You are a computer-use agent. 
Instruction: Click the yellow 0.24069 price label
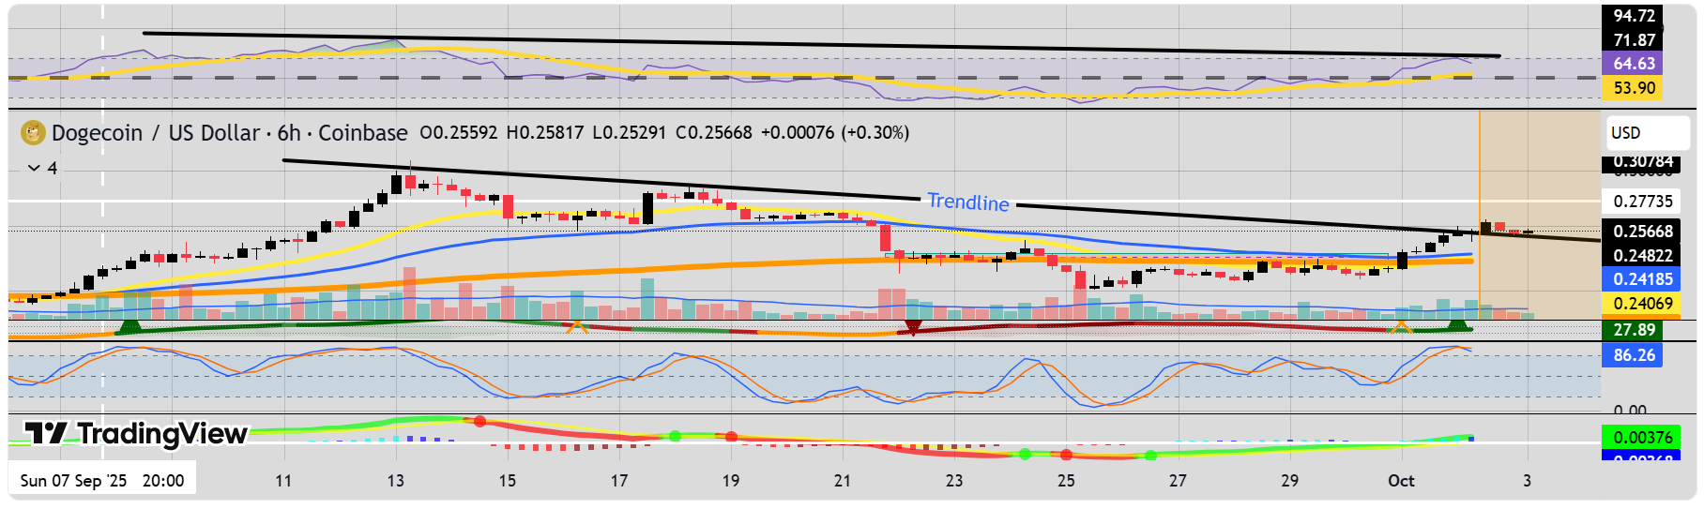1642,304
